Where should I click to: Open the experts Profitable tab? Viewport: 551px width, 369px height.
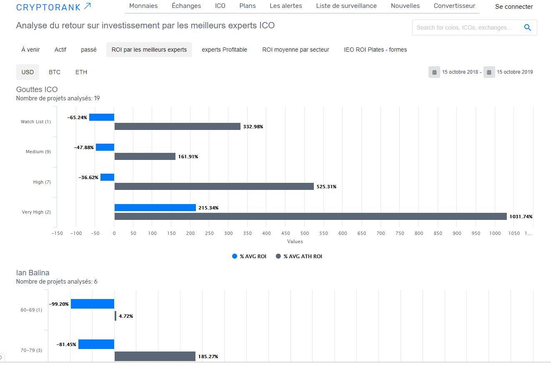pyautogui.click(x=225, y=50)
